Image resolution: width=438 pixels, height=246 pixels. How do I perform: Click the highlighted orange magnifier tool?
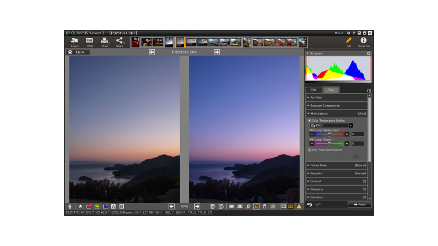pos(256,206)
